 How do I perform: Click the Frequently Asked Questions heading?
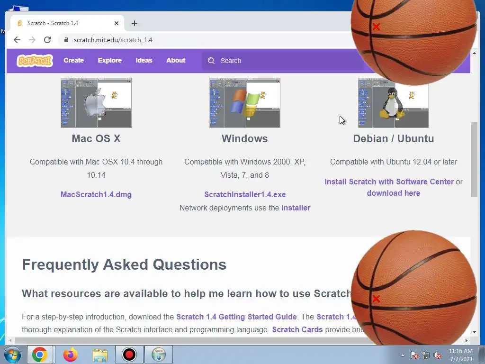pyautogui.click(x=124, y=264)
